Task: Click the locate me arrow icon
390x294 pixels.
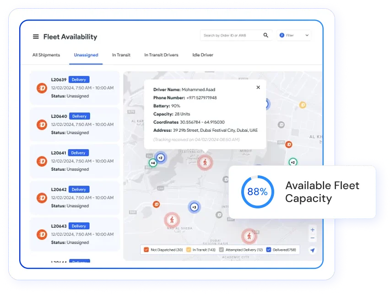Action: pyautogui.click(x=313, y=250)
